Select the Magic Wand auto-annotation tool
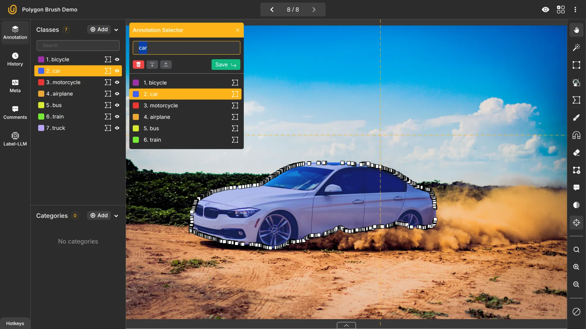Screen dimensions: 586x329 click(x=576, y=47)
